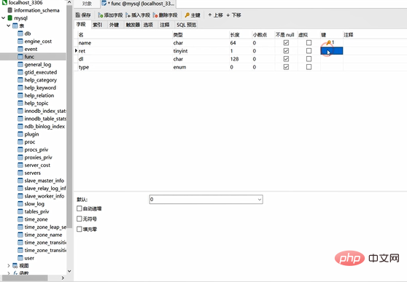Click the information_schema database icon
Screen dimensions: 407x282
[10, 10]
